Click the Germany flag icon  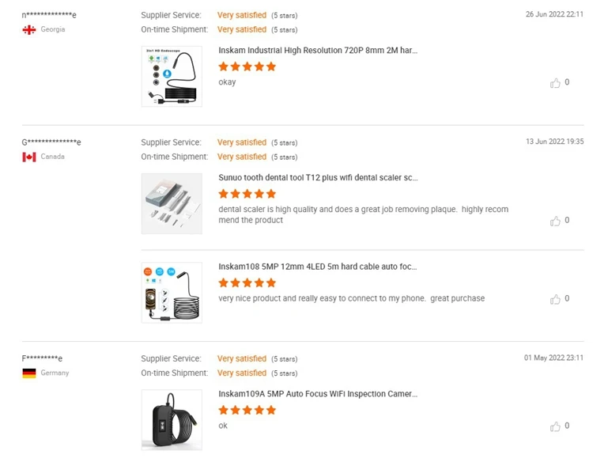[29, 373]
